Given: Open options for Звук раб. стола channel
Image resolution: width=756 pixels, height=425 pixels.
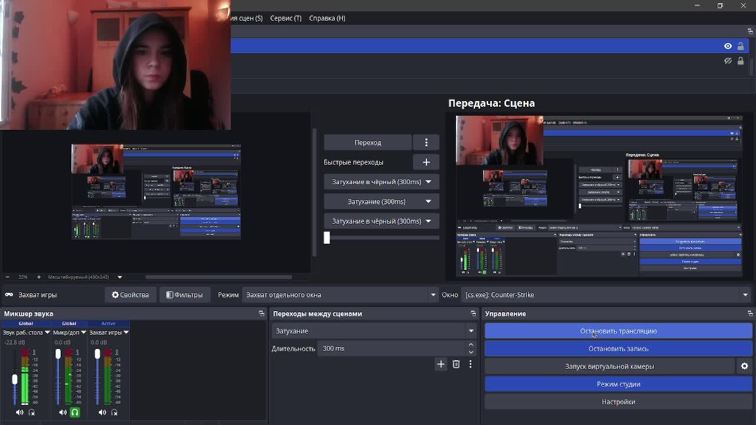Looking at the screenshot, I should [x=47, y=332].
